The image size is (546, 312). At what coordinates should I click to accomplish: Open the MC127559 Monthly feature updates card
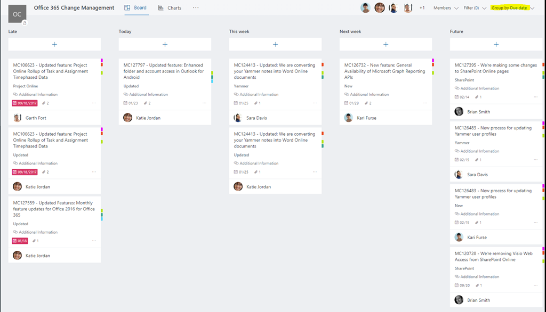[54, 209]
